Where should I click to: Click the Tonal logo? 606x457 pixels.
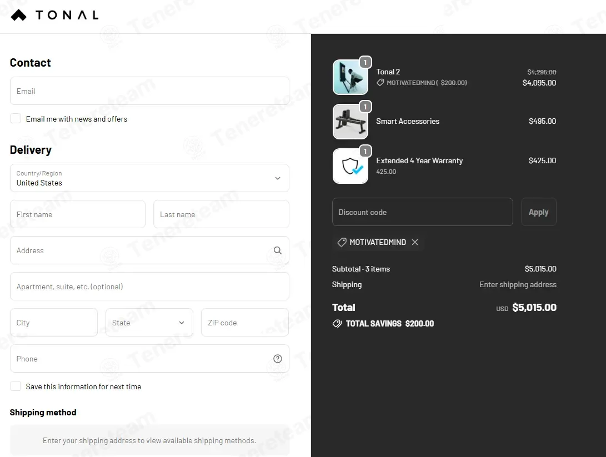(x=54, y=15)
